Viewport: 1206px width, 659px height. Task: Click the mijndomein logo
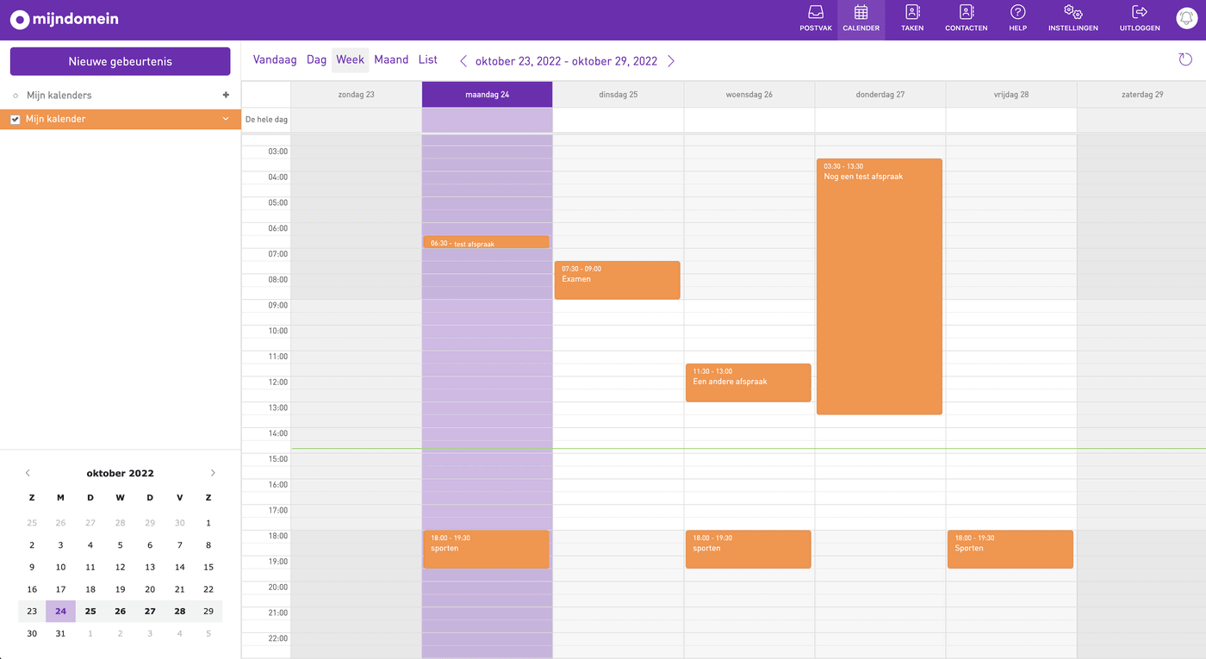pyautogui.click(x=65, y=19)
